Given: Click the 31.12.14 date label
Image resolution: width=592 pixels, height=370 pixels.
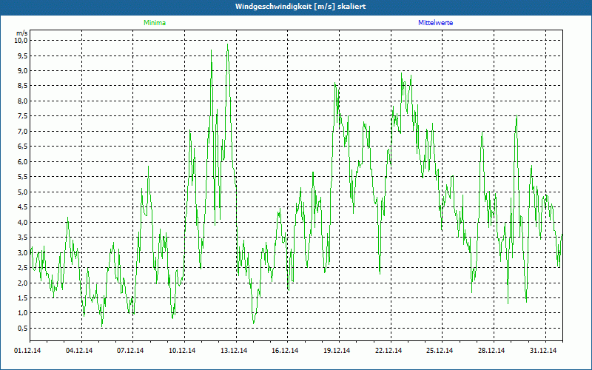Looking at the screenshot, I should point(543,351).
